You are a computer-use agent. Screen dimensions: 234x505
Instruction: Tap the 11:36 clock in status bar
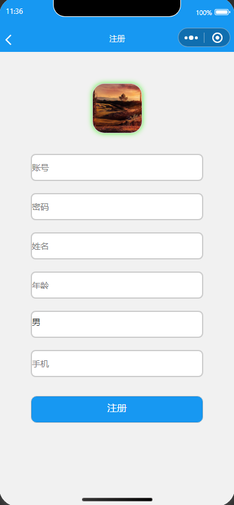point(14,11)
